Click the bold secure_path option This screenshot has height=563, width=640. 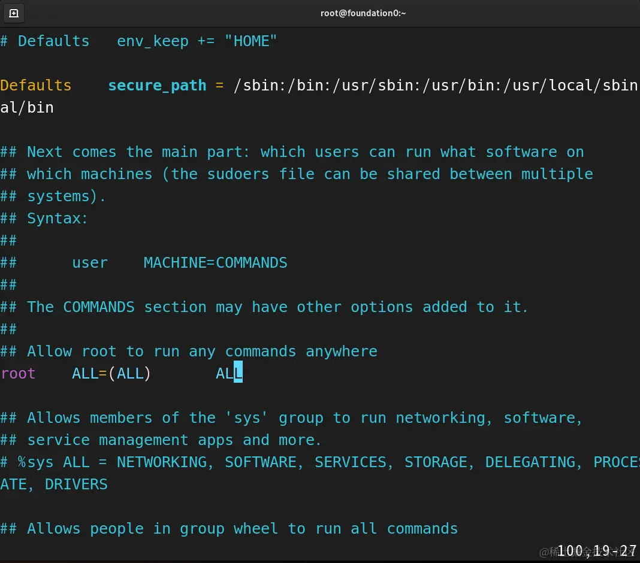point(157,86)
